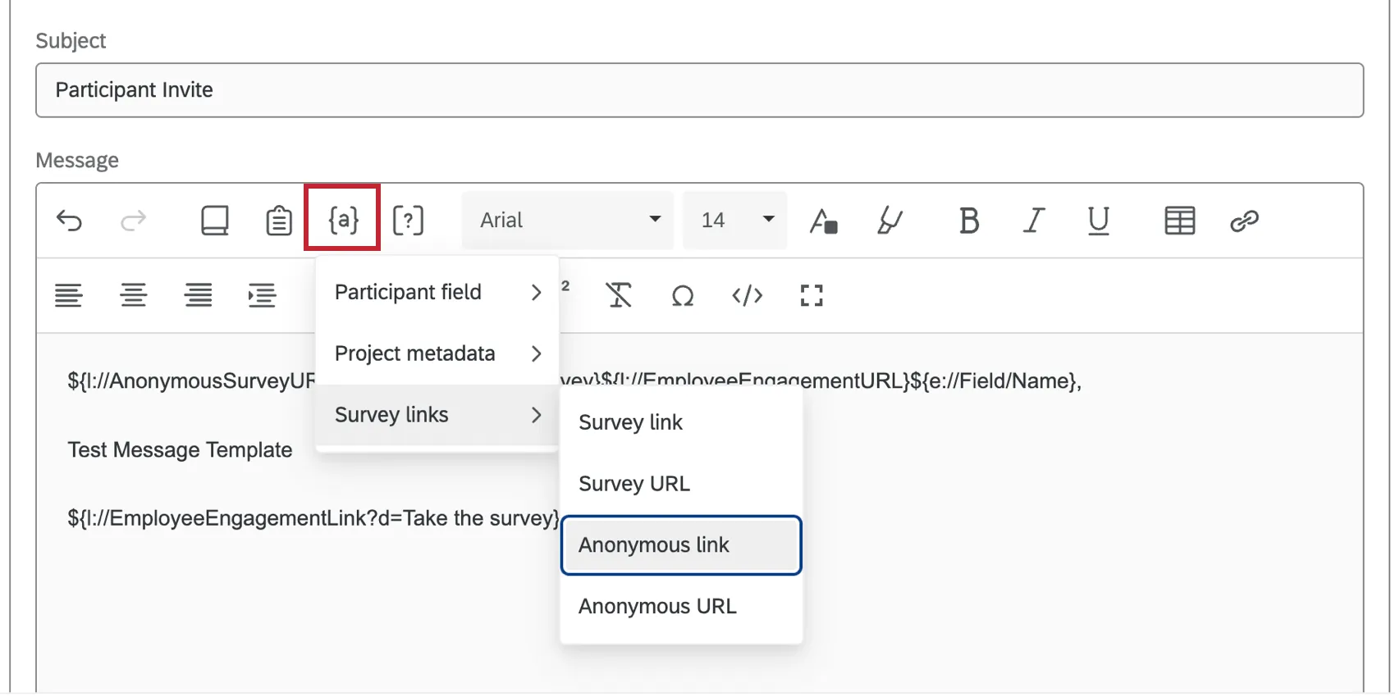The width and height of the screenshot is (1395, 697).
Task: Open HTML source code view icon
Action: [x=747, y=295]
